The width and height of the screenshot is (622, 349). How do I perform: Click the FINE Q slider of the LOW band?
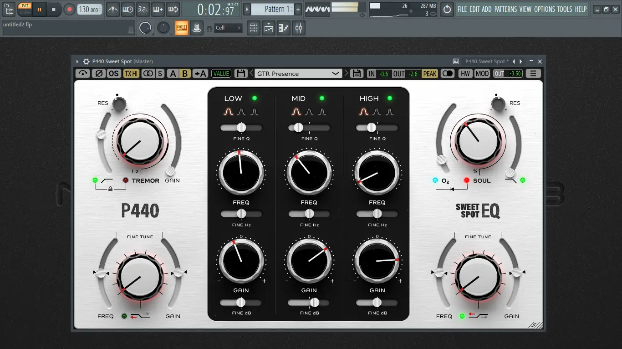tap(241, 128)
